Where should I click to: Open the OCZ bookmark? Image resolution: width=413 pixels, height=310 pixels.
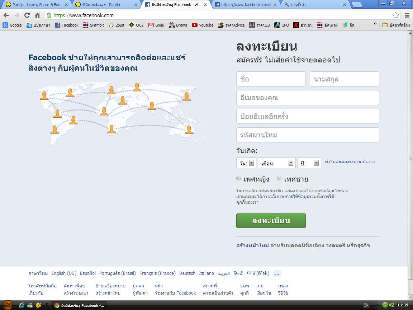pyautogui.click(x=136, y=25)
